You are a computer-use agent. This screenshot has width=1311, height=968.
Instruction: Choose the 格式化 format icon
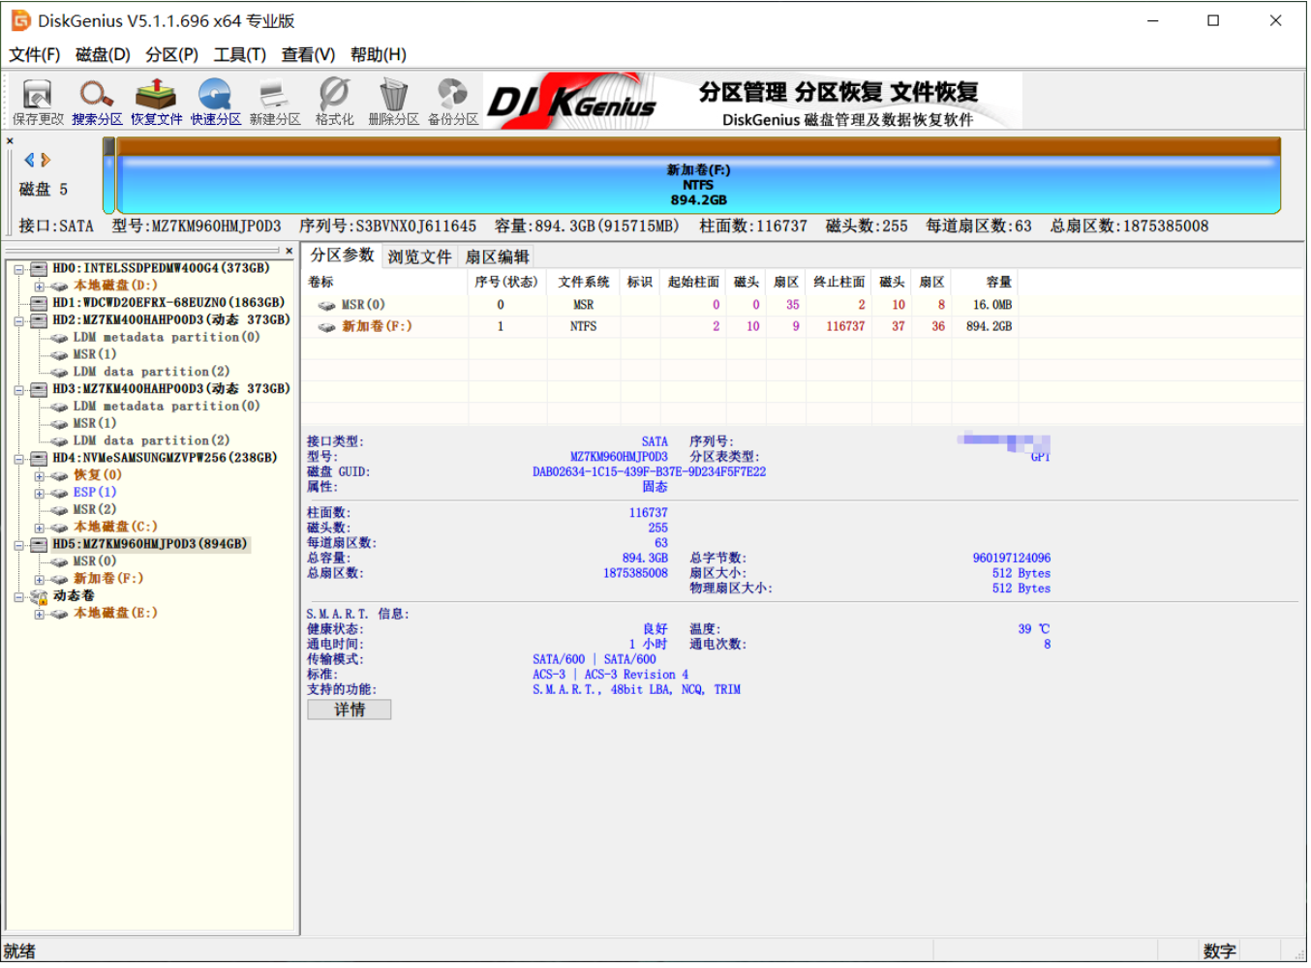click(x=334, y=102)
